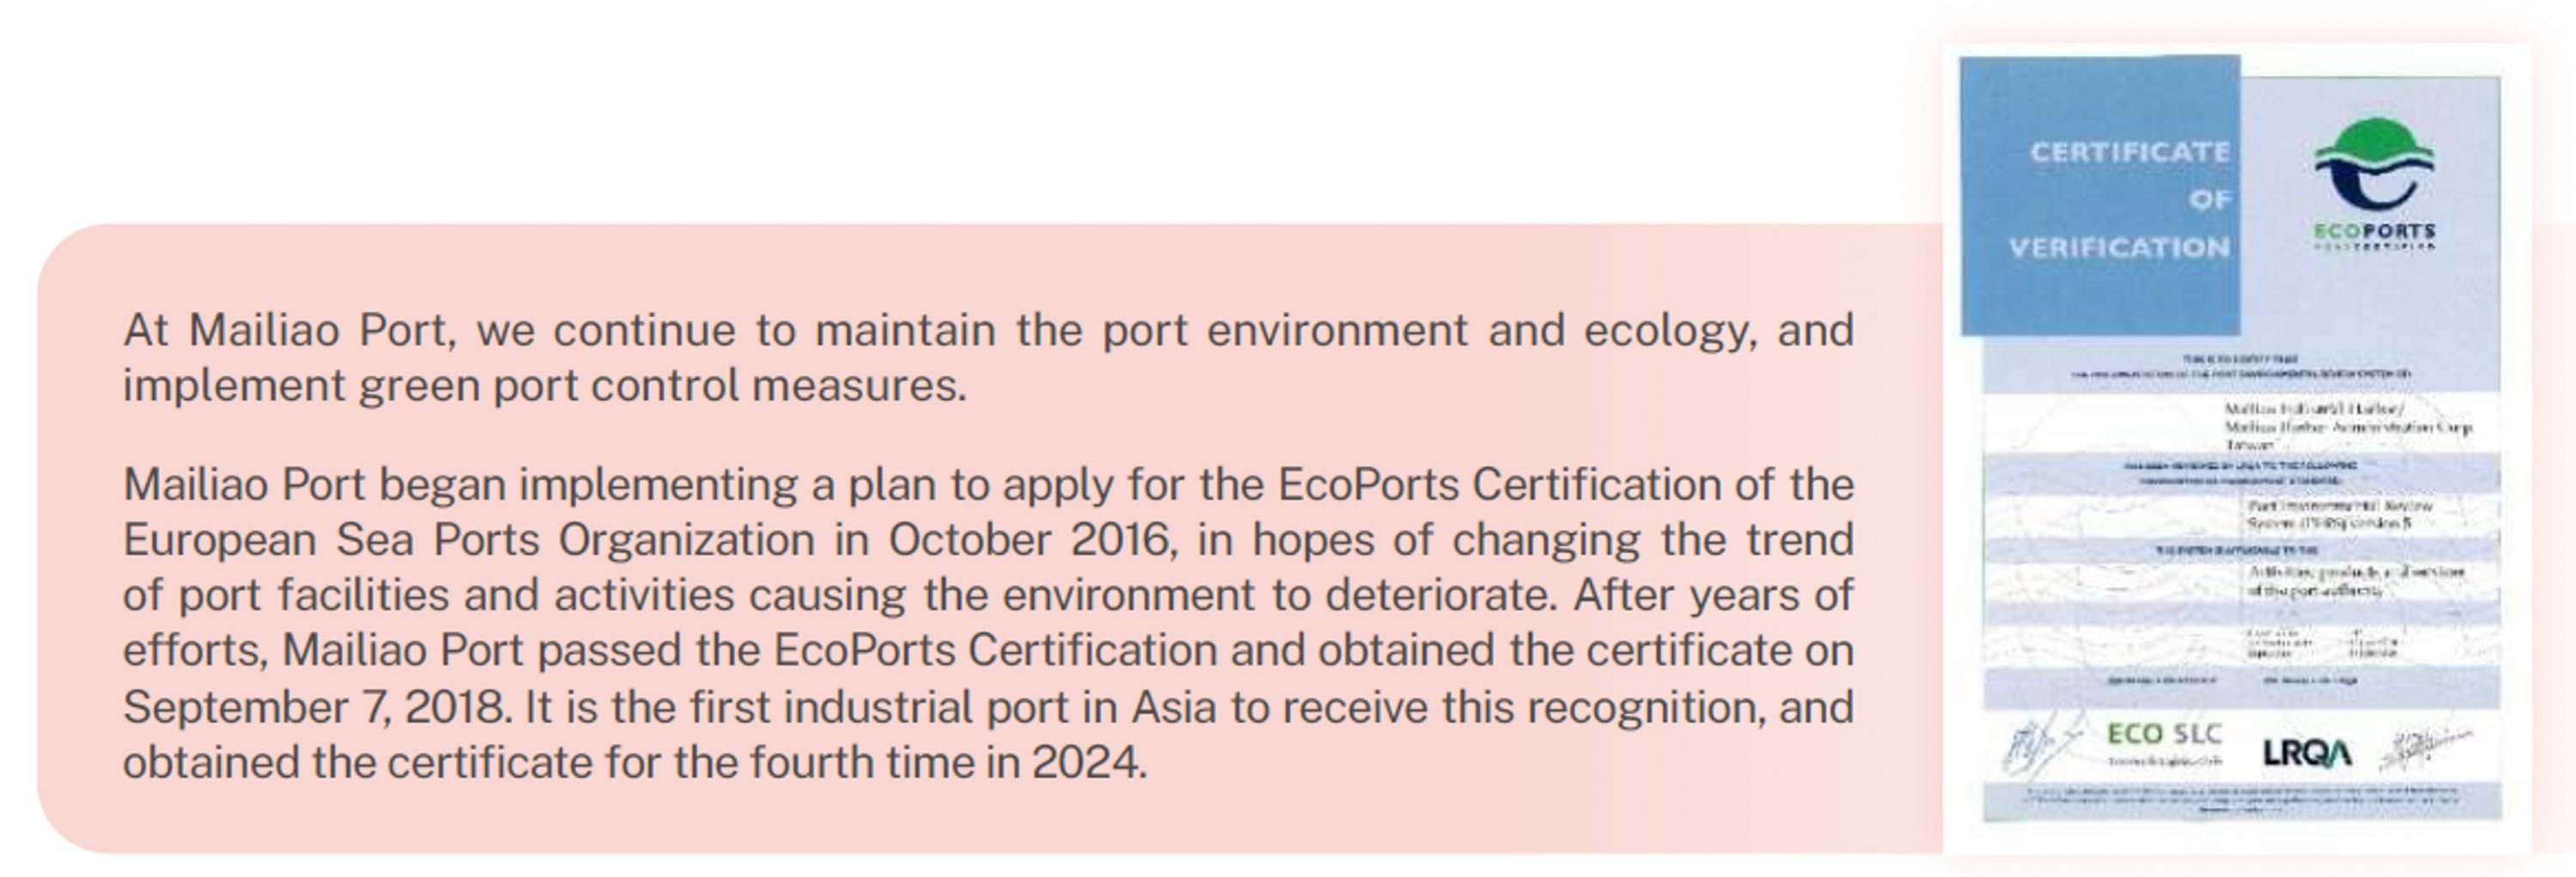This screenshot has height=877, width=2576.
Task: Click "European Sea Ports Organization" in the paragraph
Action: pos(469,541)
